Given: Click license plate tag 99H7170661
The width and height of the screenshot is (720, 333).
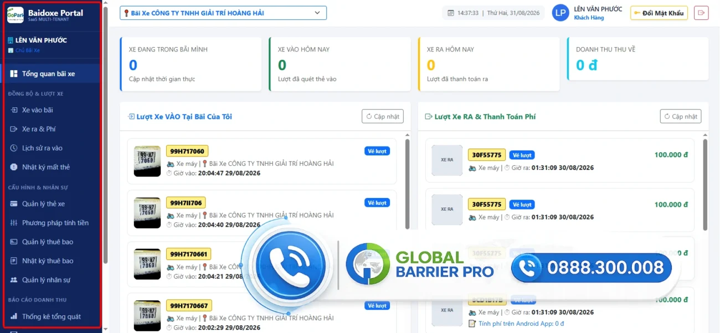Looking at the screenshot, I should pos(189,254).
